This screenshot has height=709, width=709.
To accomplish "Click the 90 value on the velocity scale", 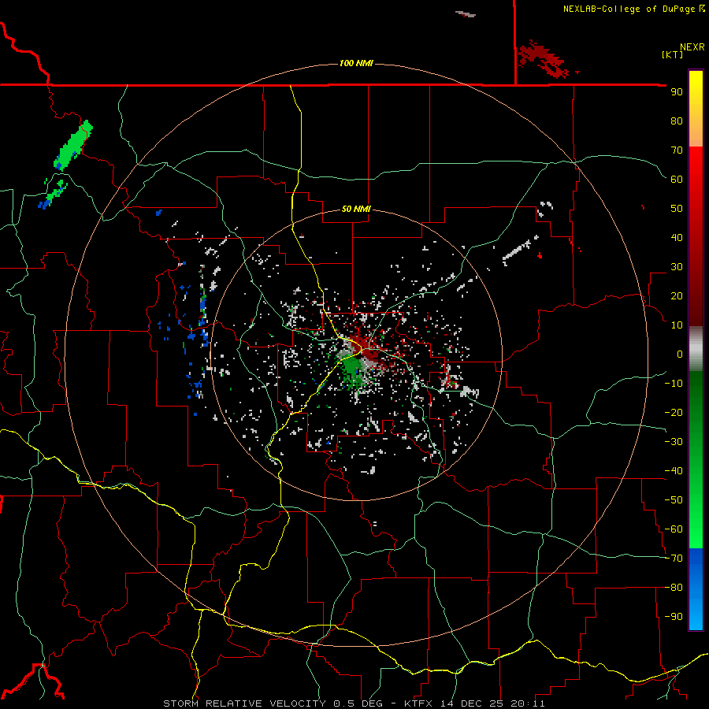I will pyautogui.click(x=677, y=92).
